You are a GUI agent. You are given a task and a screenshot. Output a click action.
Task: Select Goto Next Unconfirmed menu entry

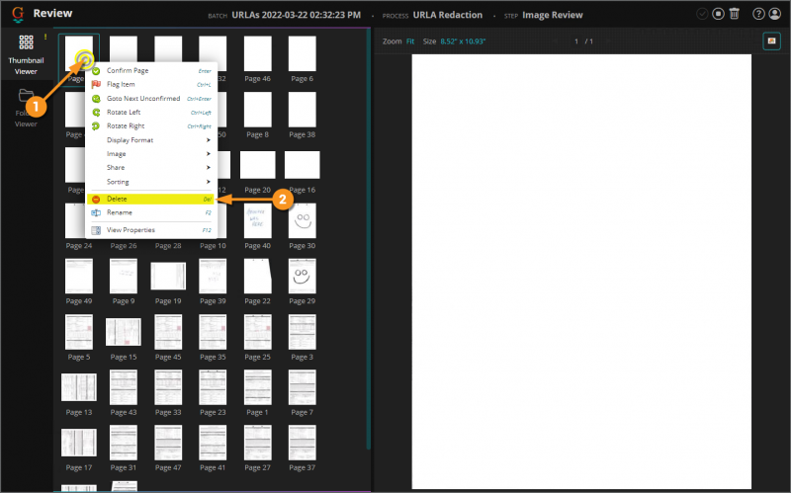(151, 98)
